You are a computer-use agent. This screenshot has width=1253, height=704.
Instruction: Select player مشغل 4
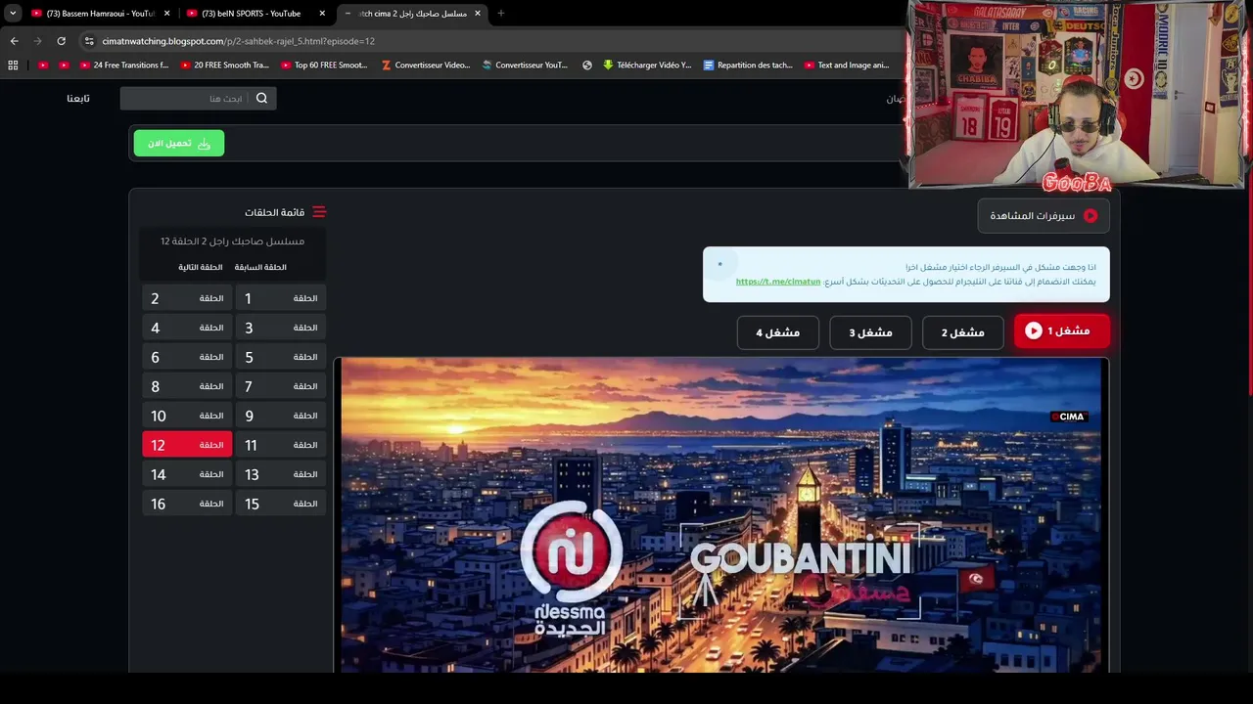pyautogui.click(x=778, y=332)
